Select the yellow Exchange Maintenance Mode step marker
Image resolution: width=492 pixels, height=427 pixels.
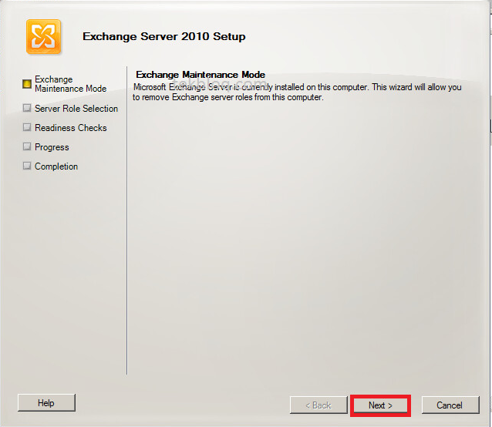(27, 84)
